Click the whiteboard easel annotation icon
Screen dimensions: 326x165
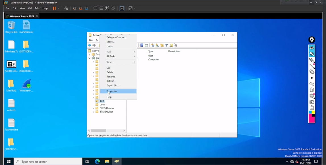(x=312, y=96)
